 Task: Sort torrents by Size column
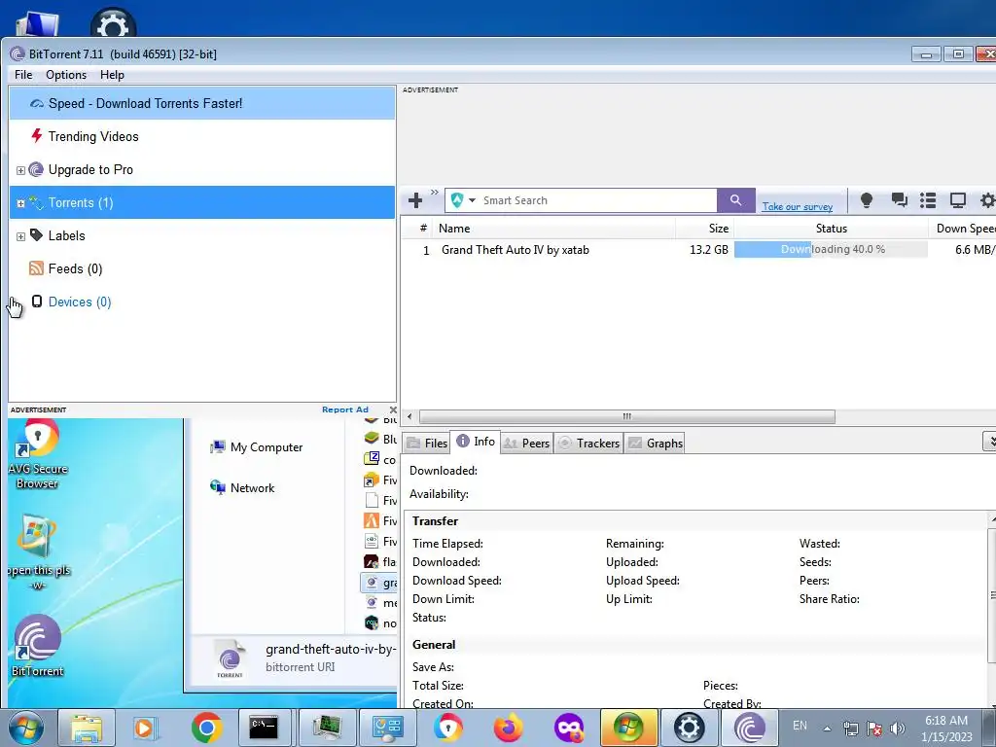pos(705,228)
